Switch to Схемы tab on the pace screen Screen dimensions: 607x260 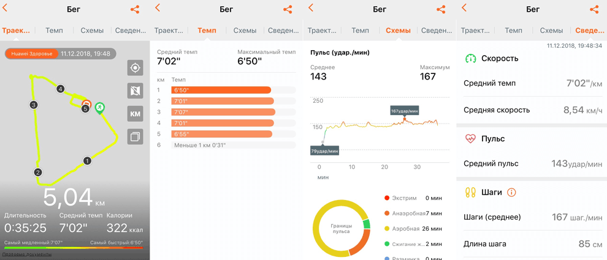pos(245,30)
